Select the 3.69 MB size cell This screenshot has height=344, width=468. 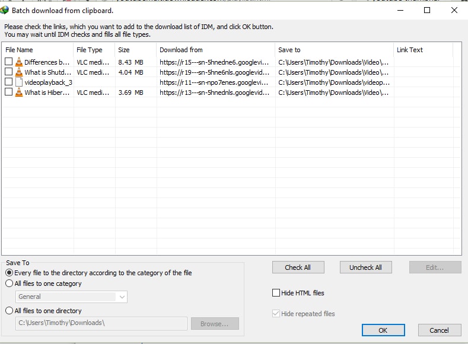(130, 93)
